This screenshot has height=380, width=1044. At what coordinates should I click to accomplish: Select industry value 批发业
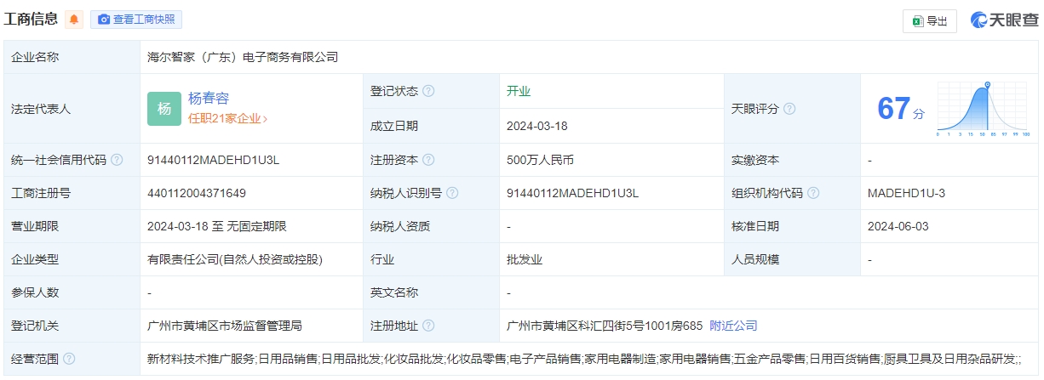click(x=525, y=259)
